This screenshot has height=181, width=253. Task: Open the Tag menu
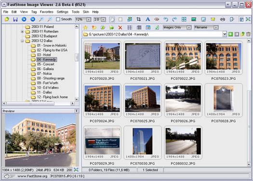click(x=34, y=12)
